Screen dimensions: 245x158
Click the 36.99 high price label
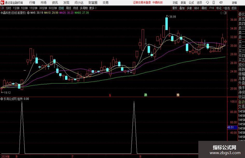[x=173, y=17]
